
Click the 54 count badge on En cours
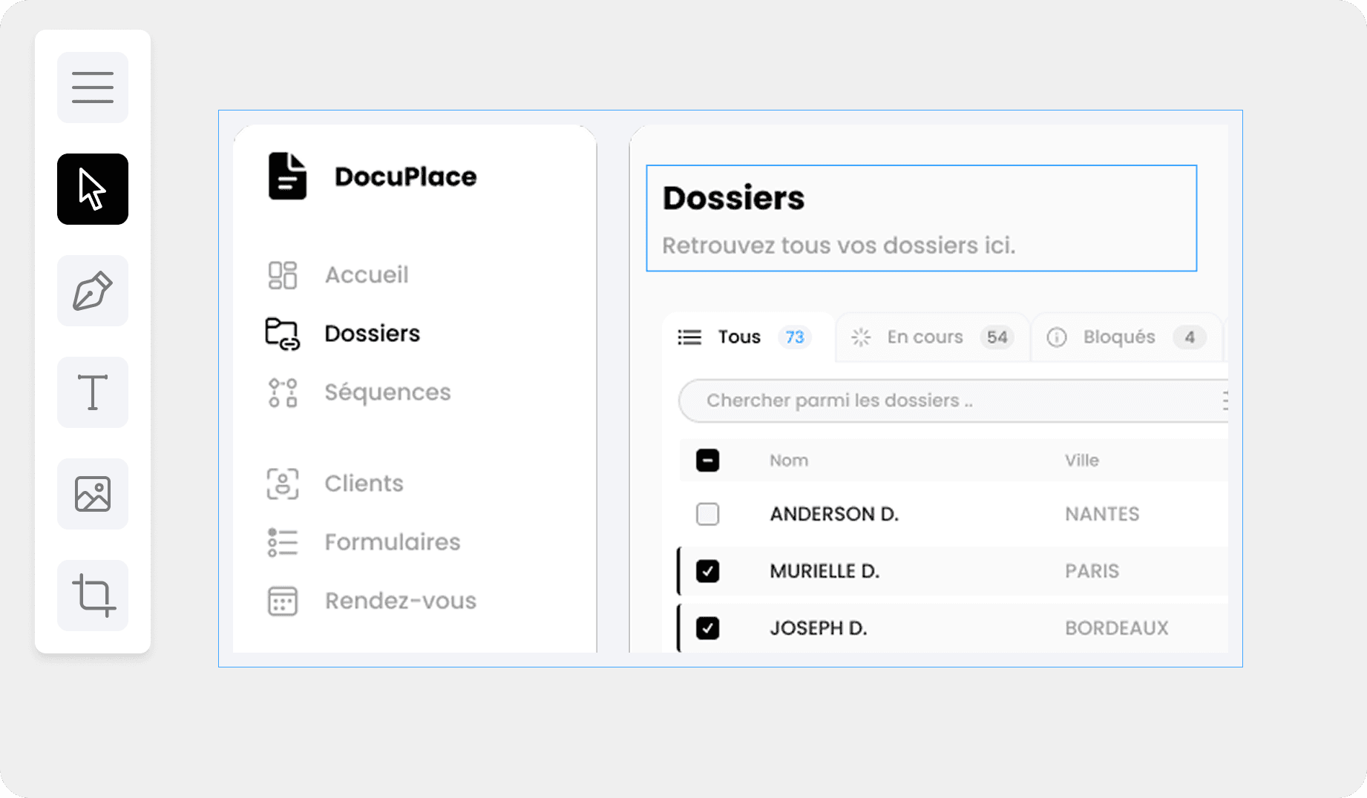tap(997, 337)
